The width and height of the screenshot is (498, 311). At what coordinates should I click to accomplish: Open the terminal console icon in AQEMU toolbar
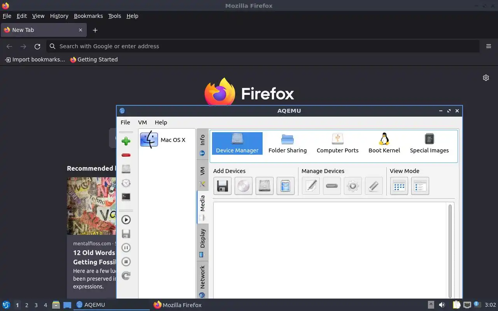[x=126, y=197]
